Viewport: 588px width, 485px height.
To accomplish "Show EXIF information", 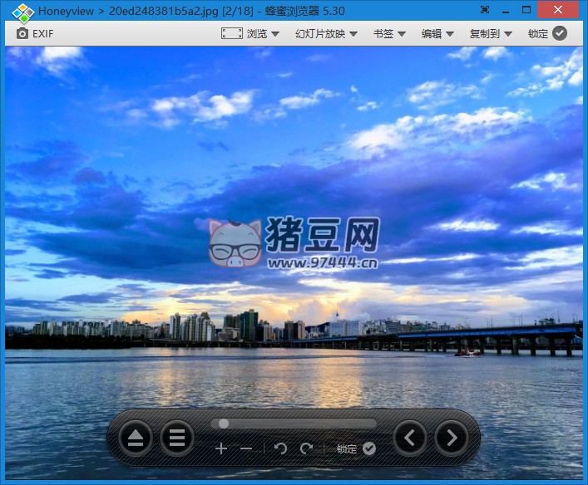I will 35,33.
